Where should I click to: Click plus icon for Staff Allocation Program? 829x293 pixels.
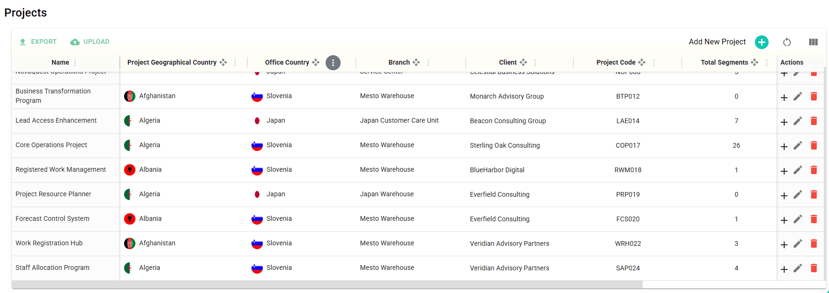tap(784, 269)
